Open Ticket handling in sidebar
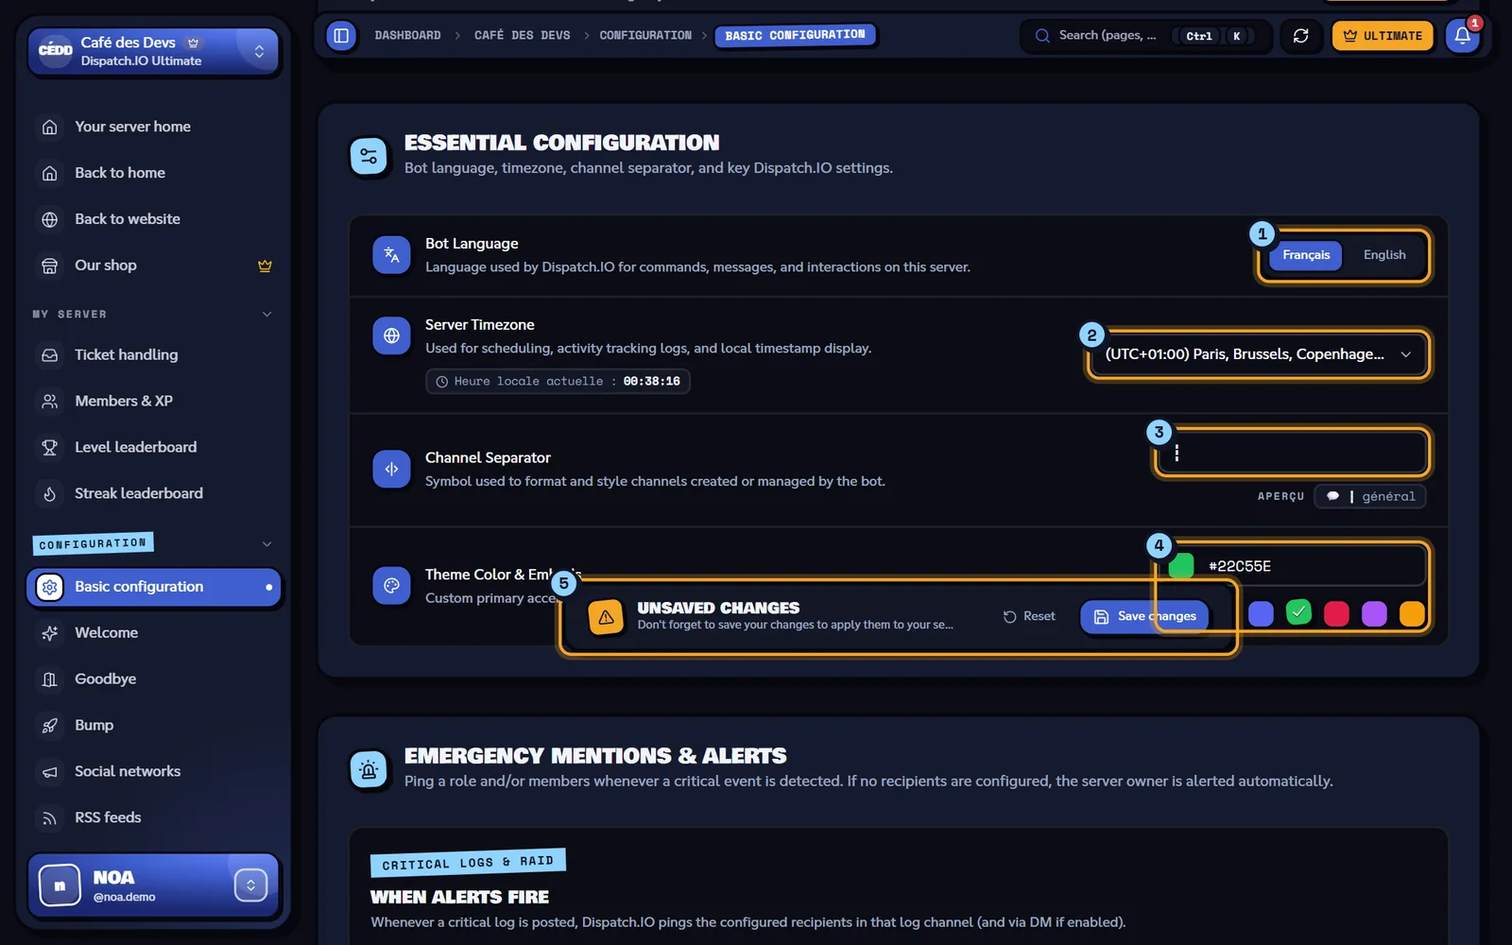The width and height of the screenshot is (1512, 945). click(154, 355)
